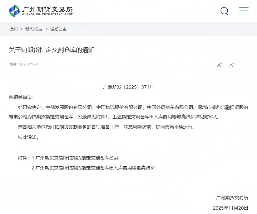The height and width of the screenshot is (214, 257).
Task: Navigate to 首页 via breadcrumb
Action: (14, 29)
